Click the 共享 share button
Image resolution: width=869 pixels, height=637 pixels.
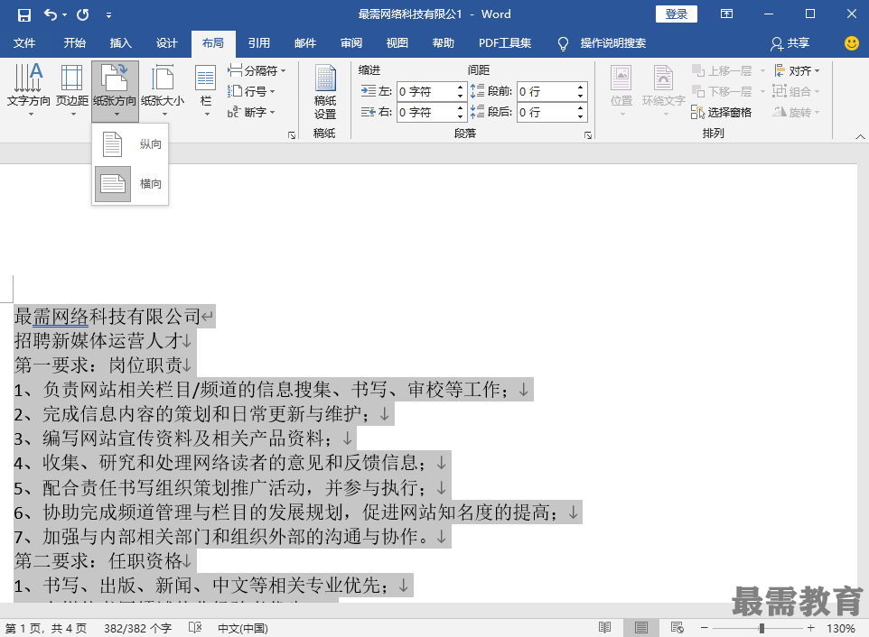[790, 43]
